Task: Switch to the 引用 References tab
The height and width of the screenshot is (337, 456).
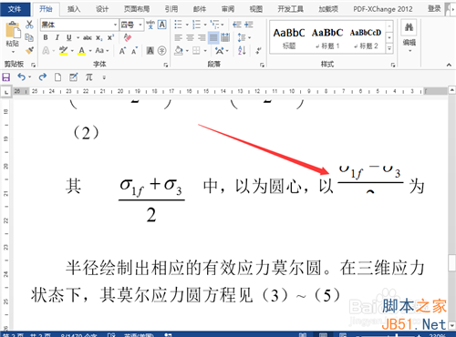Action: (171, 9)
